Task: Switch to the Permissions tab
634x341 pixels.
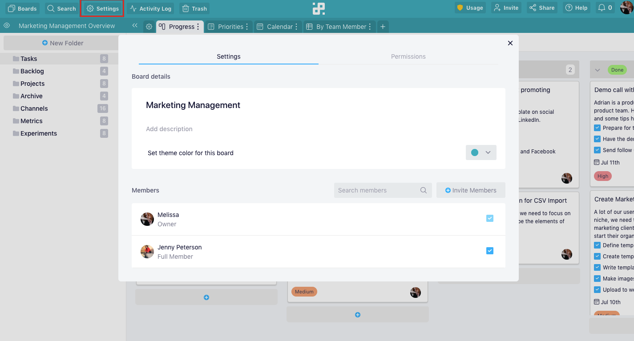Action: click(408, 56)
